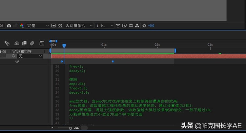The image size is (246, 133).
Task: Click the blue current time indicator
Action: coord(64,46)
